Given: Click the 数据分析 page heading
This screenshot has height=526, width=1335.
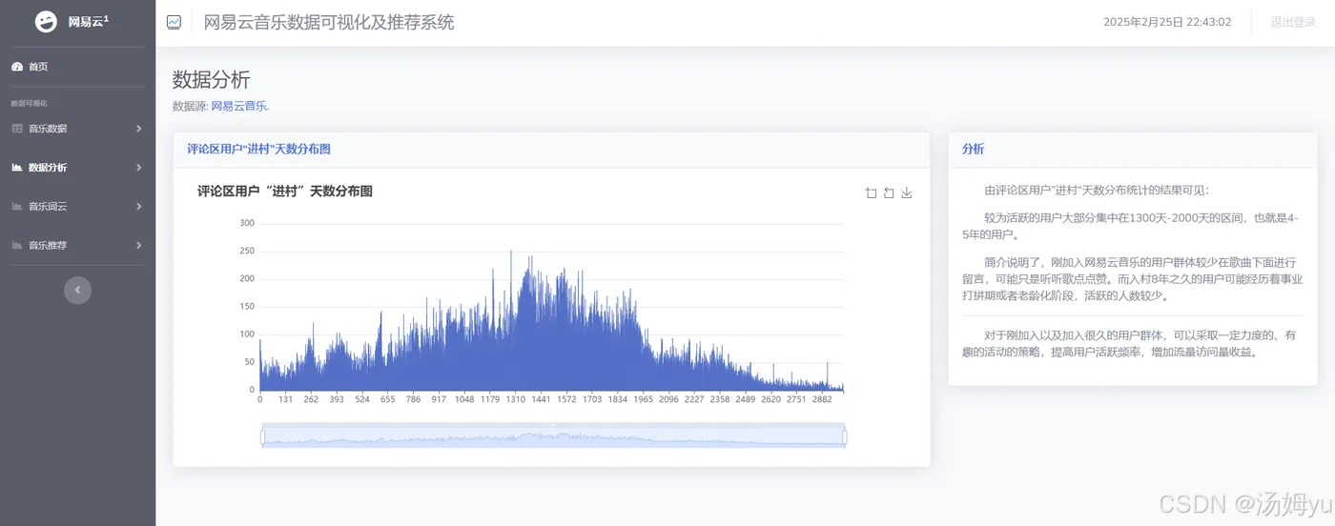Looking at the screenshot, I should pyautogui.click(x=212, y=79).
